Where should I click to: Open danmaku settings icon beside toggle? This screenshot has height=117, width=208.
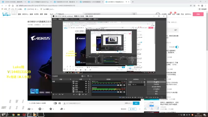[x=60, y=103]
